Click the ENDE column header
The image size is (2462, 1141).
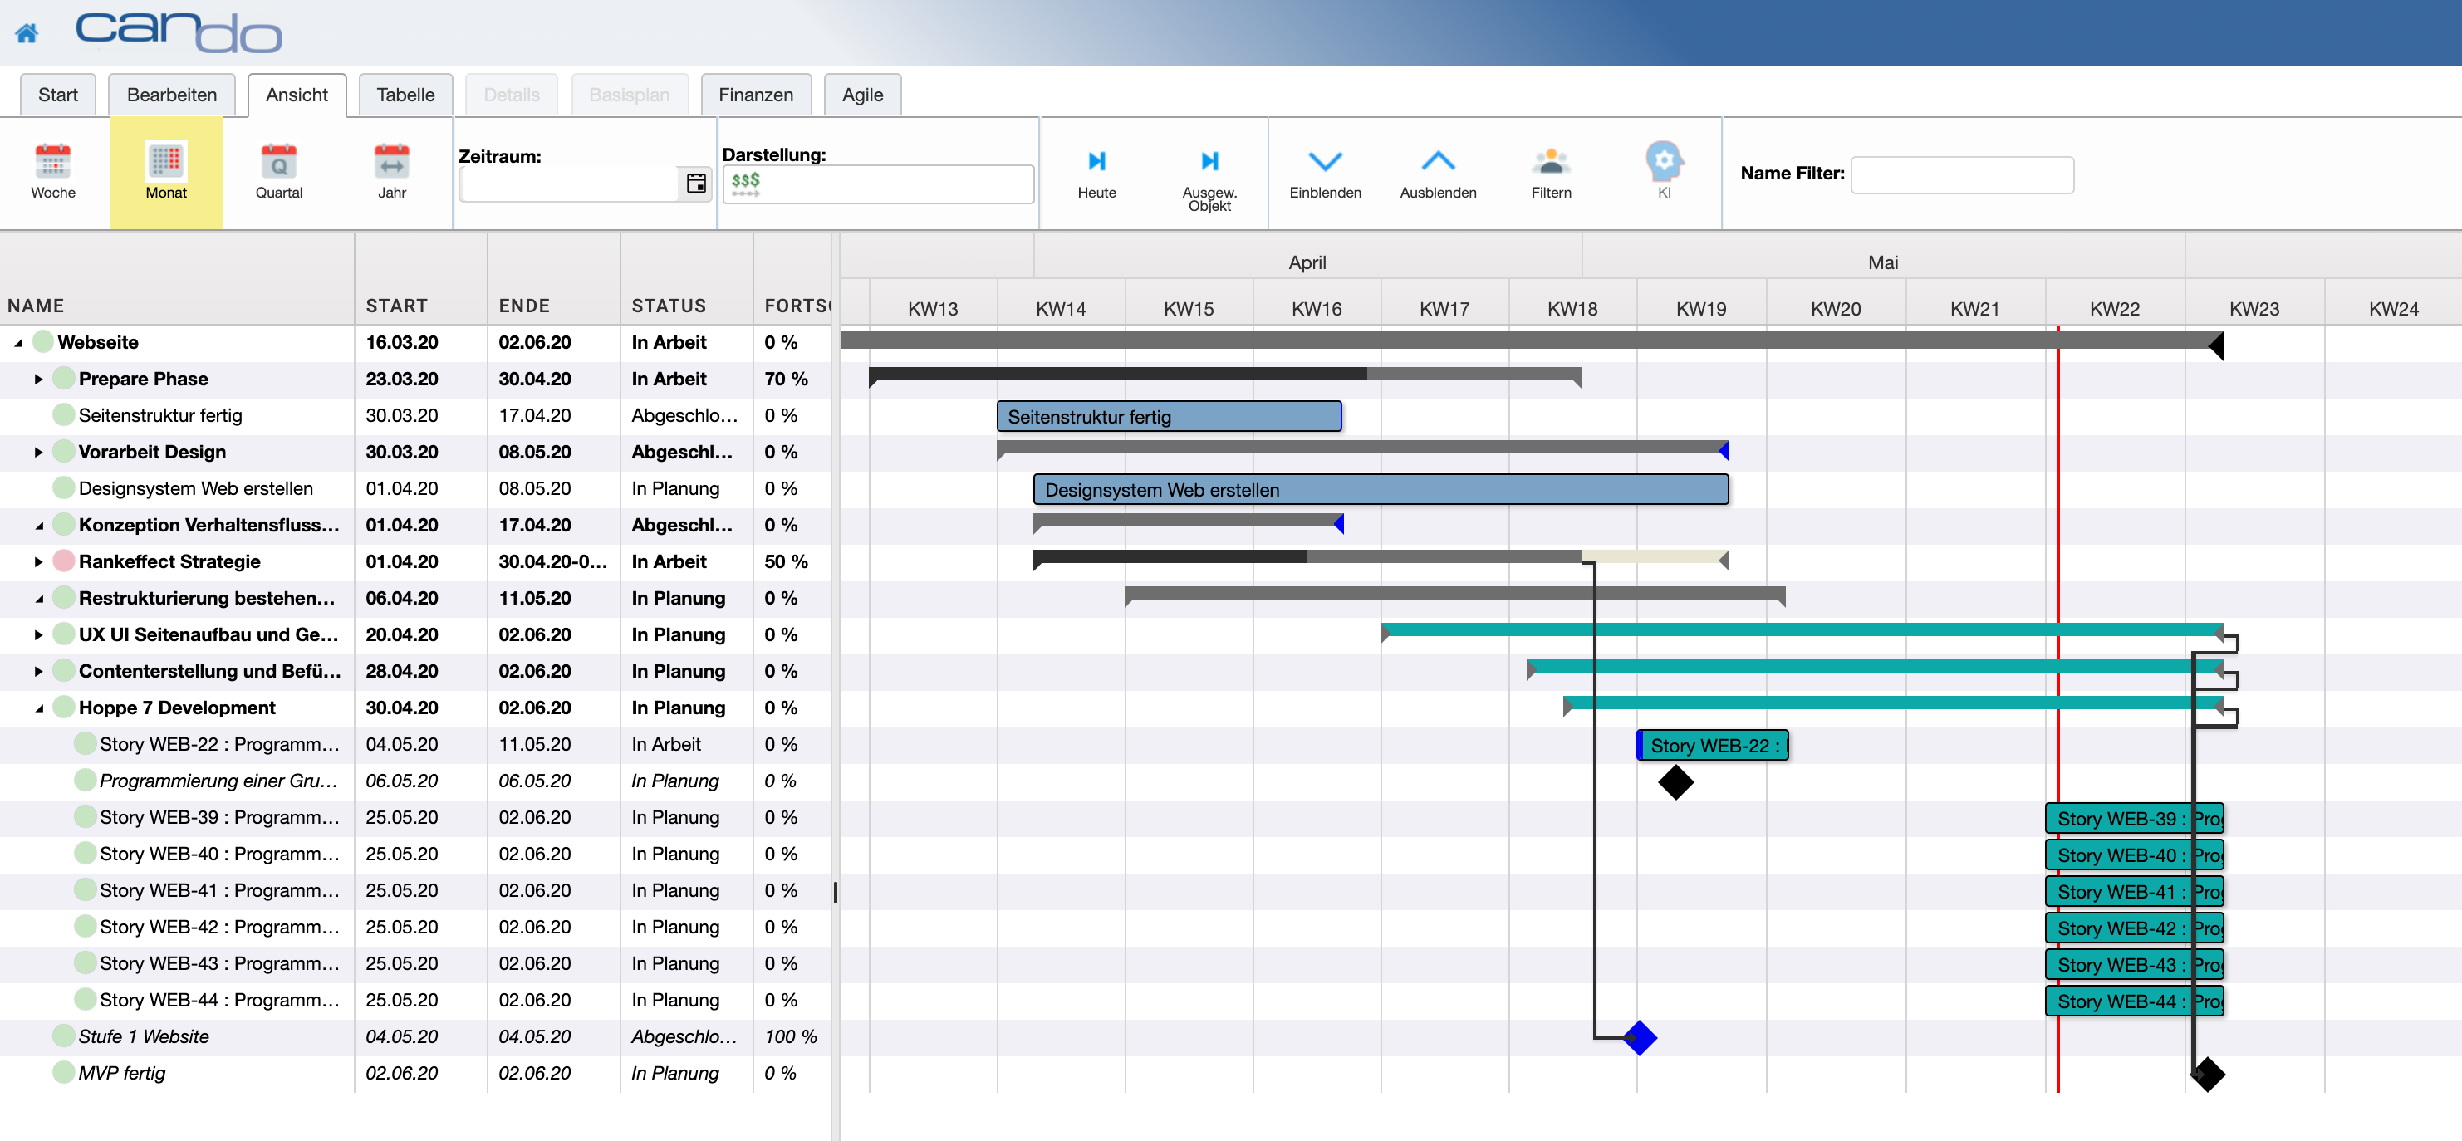point(524,306)
